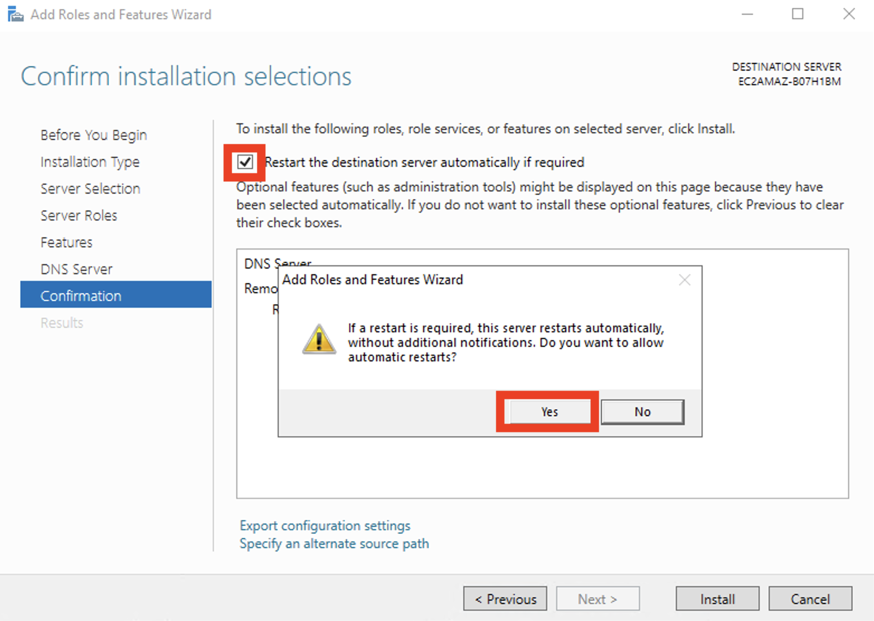Go back with the Previous button

[x=505, y=599]
